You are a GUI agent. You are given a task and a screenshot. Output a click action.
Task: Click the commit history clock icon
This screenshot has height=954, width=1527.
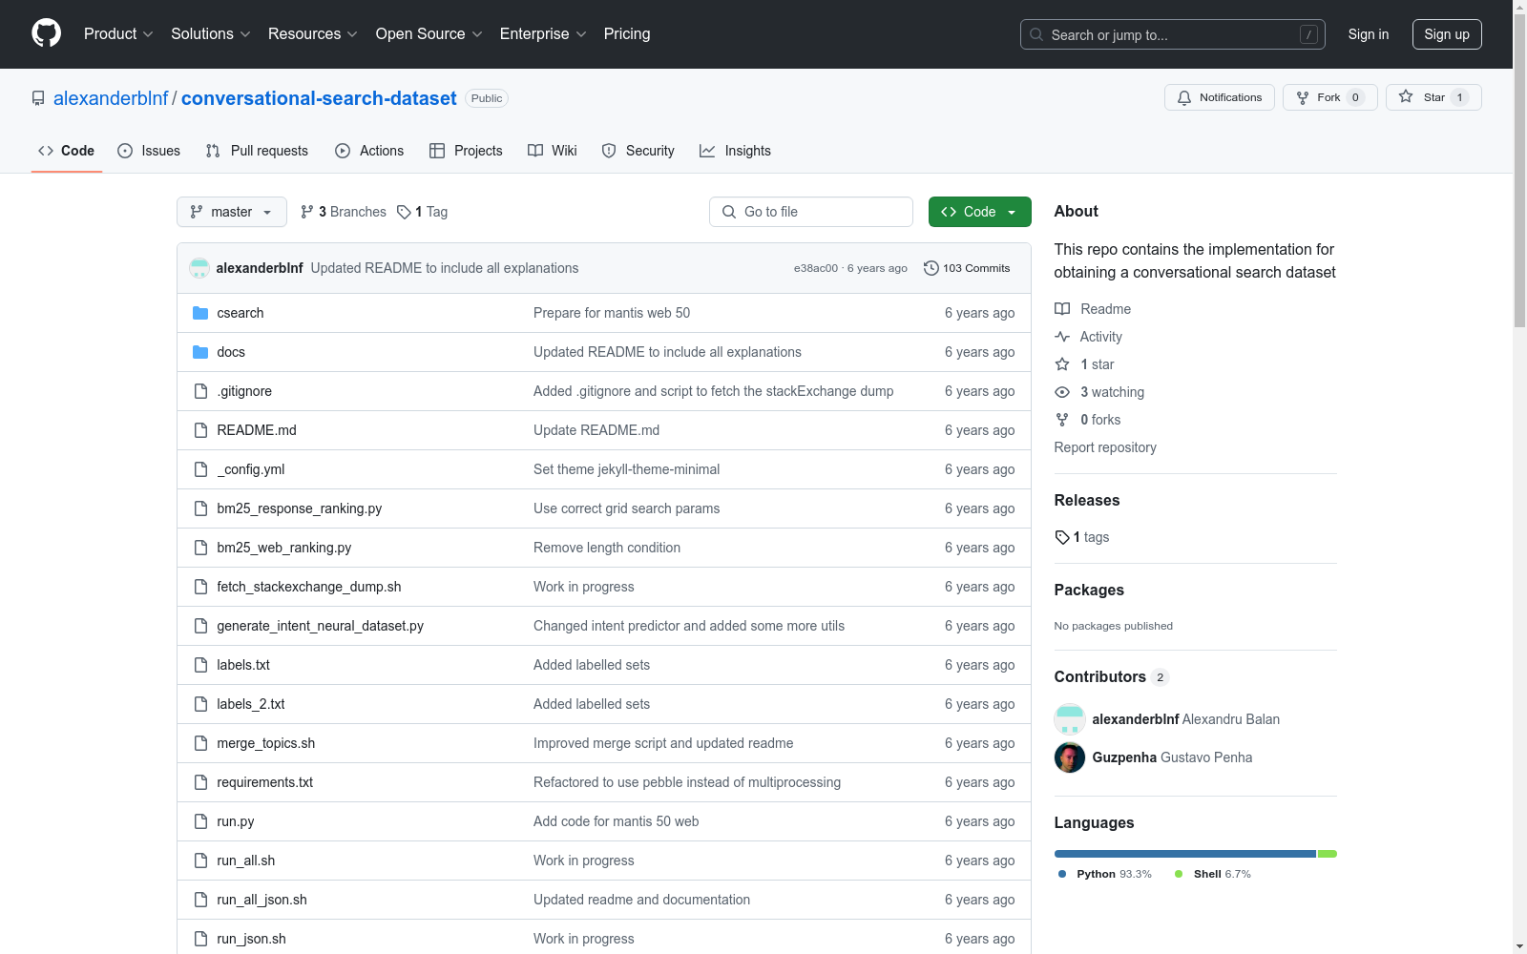pyautogui.click(x=931, y=268)
